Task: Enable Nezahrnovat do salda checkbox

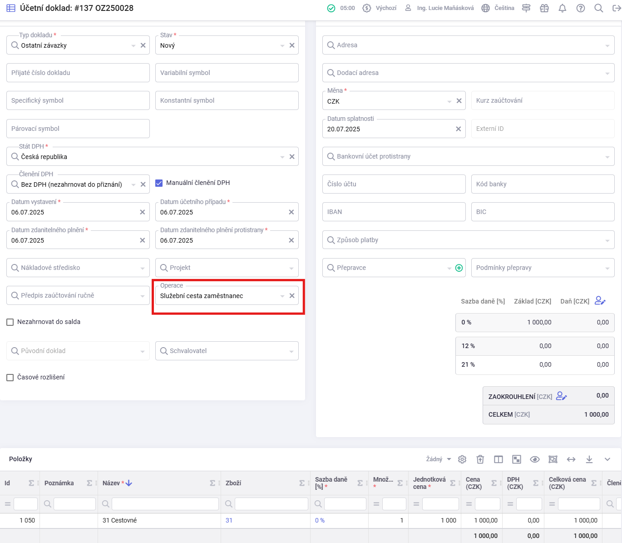Action: click(10, 322)
